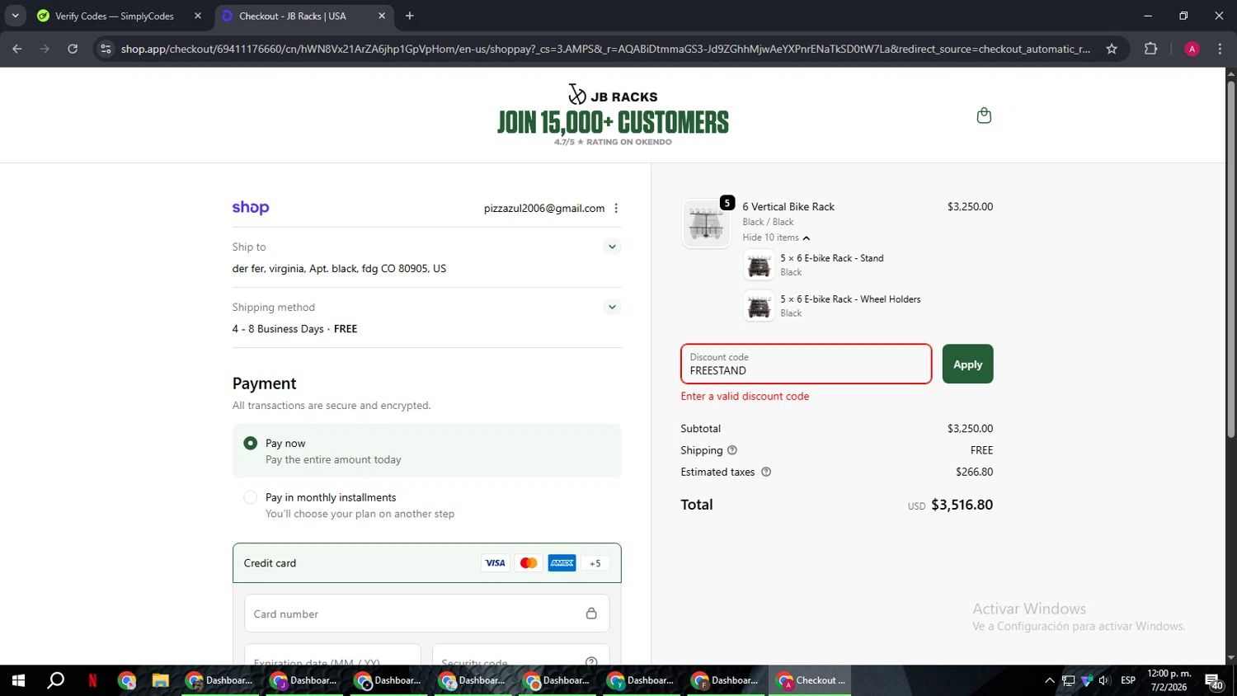Click the Card number field
This screenshot has width=1237, height=696.
click(426, 614)
